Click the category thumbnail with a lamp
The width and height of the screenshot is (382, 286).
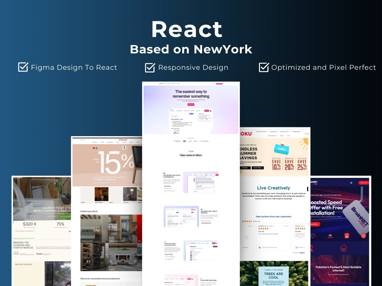(130, 194)
